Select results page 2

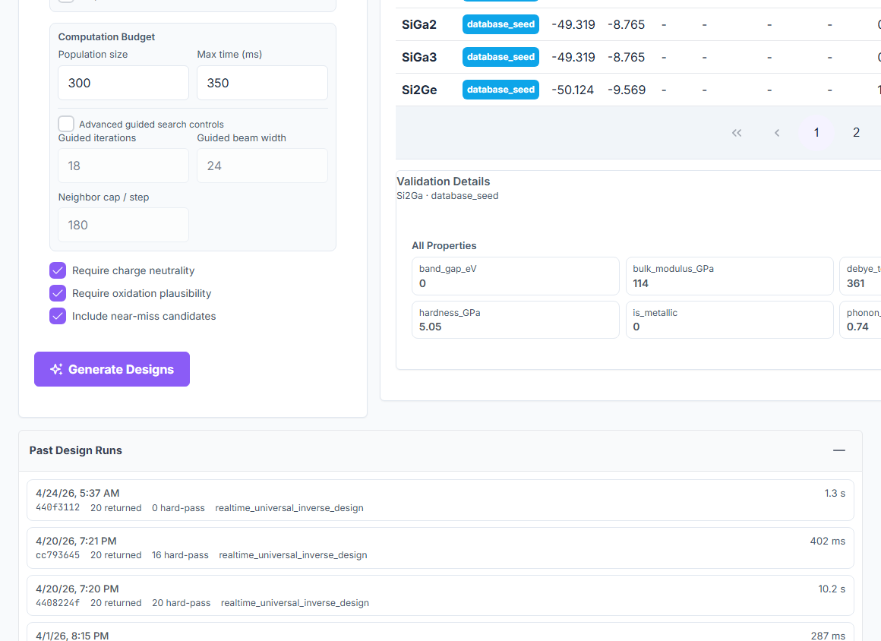click(856, 133)
